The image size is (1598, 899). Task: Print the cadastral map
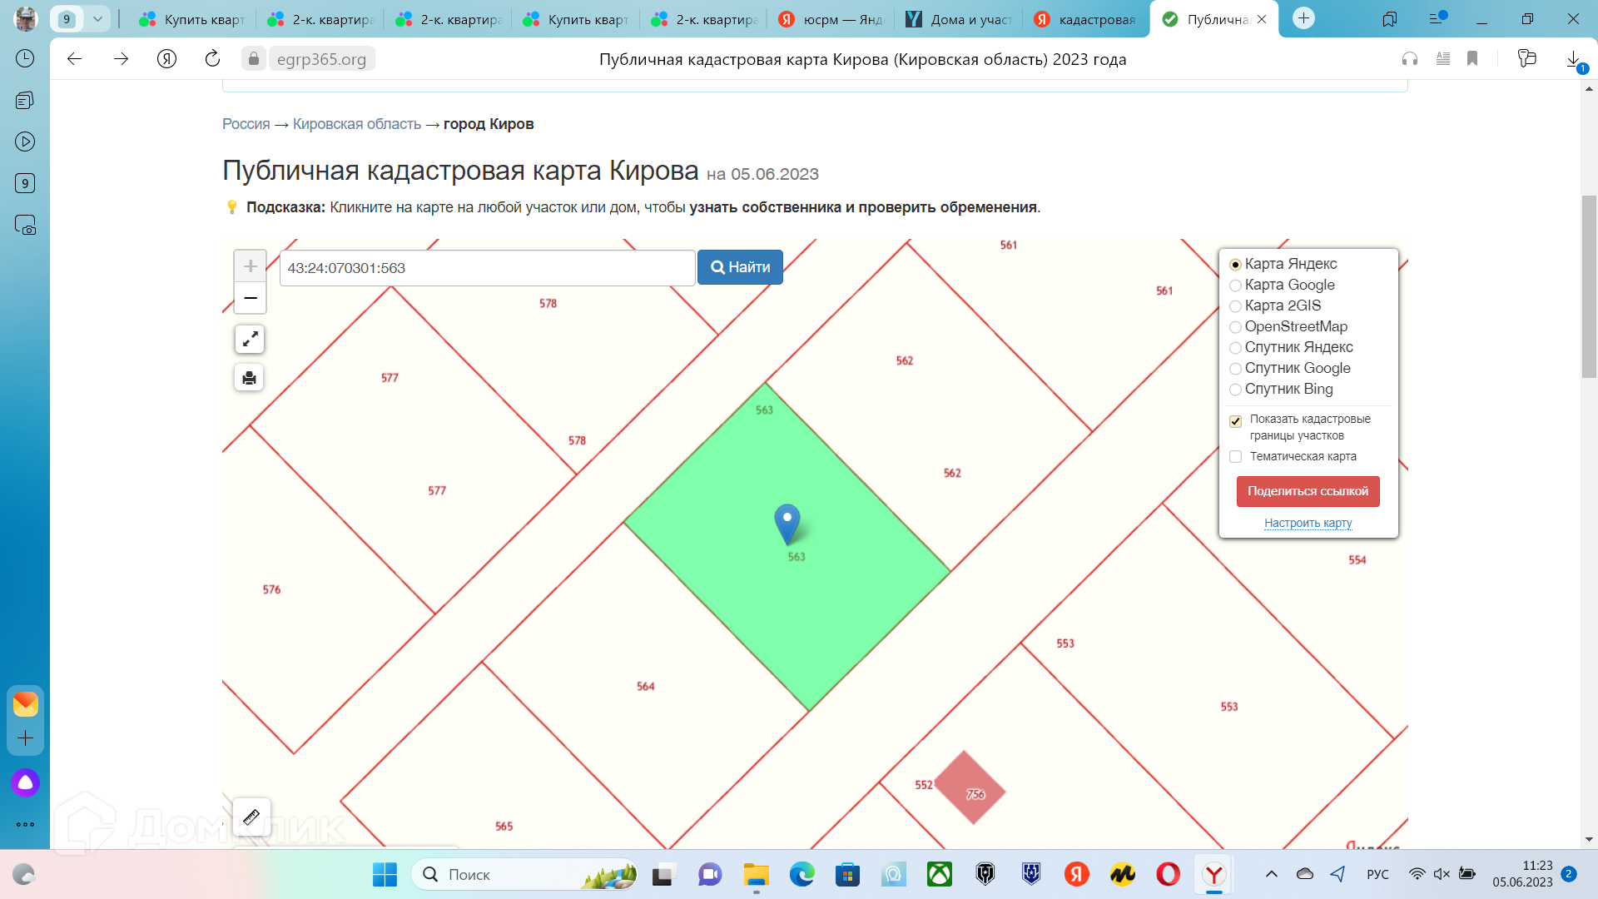[250, 378]
